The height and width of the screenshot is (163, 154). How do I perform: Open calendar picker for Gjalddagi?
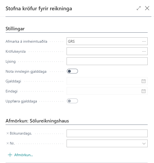tap(143, 81)
